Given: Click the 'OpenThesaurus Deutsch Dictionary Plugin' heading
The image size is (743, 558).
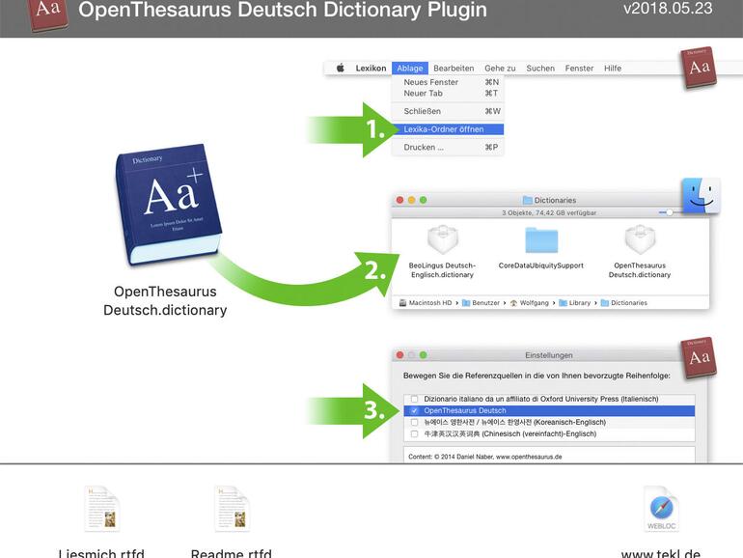Looking at the screenshot, I should [x=283, y=10].
